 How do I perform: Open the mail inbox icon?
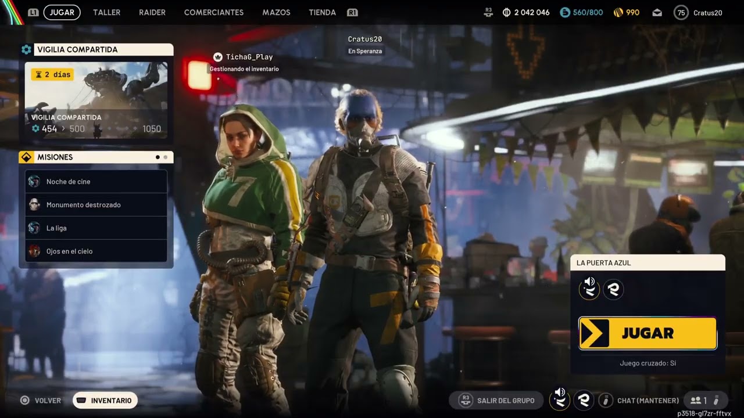click(657, 12)
